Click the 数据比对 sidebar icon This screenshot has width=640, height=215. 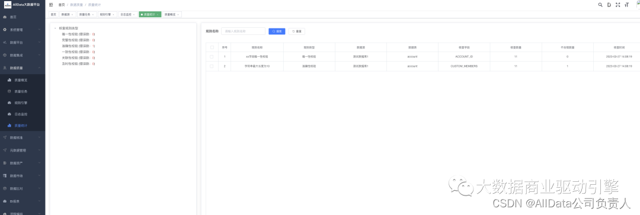5,188
